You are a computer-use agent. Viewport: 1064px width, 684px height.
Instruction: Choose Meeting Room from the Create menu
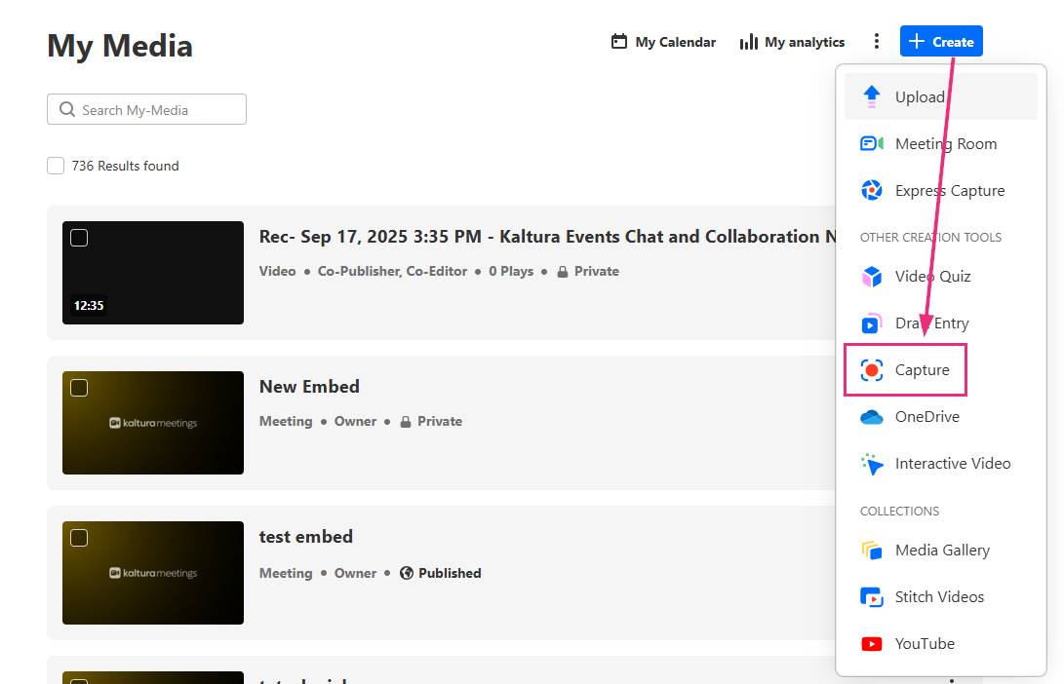[x=940, y=143]
